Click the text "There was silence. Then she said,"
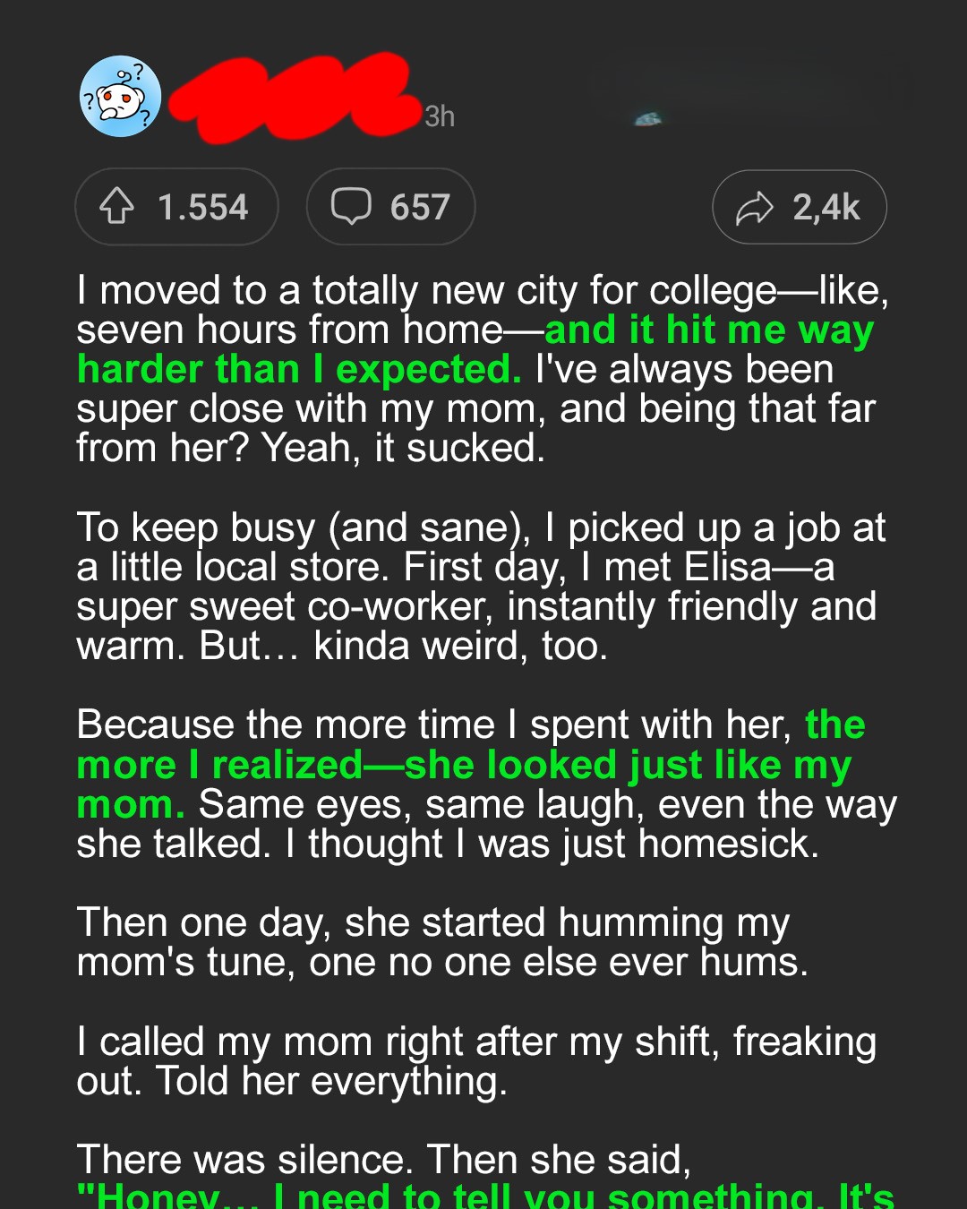The image size is (967, 1209). coord(383,1160)
